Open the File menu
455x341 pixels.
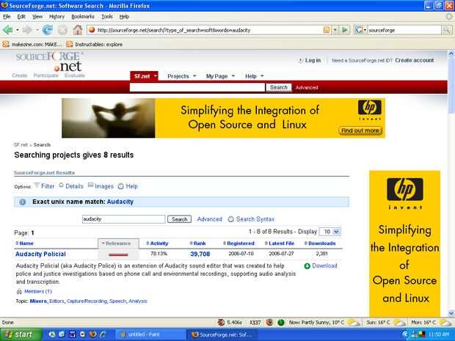click(7, 17)
